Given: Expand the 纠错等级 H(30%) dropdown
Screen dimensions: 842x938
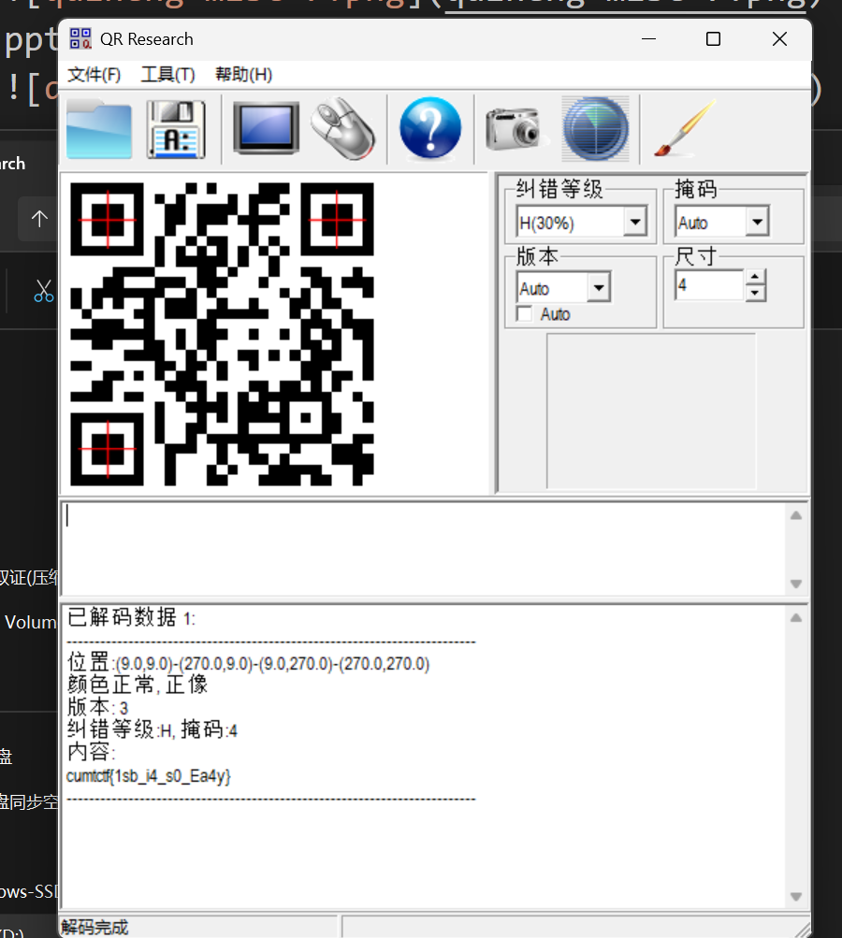Looking at the screenshot, I should tap(635, 223).
